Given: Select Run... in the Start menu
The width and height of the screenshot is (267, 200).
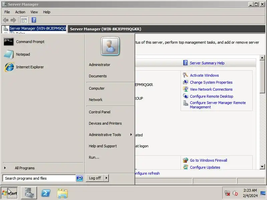Looking at the screenshot, I should [x=94, y=157].
